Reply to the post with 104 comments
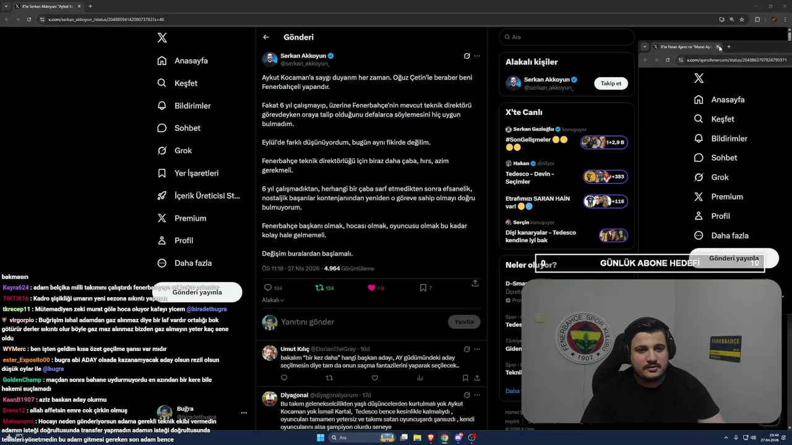 273,287
